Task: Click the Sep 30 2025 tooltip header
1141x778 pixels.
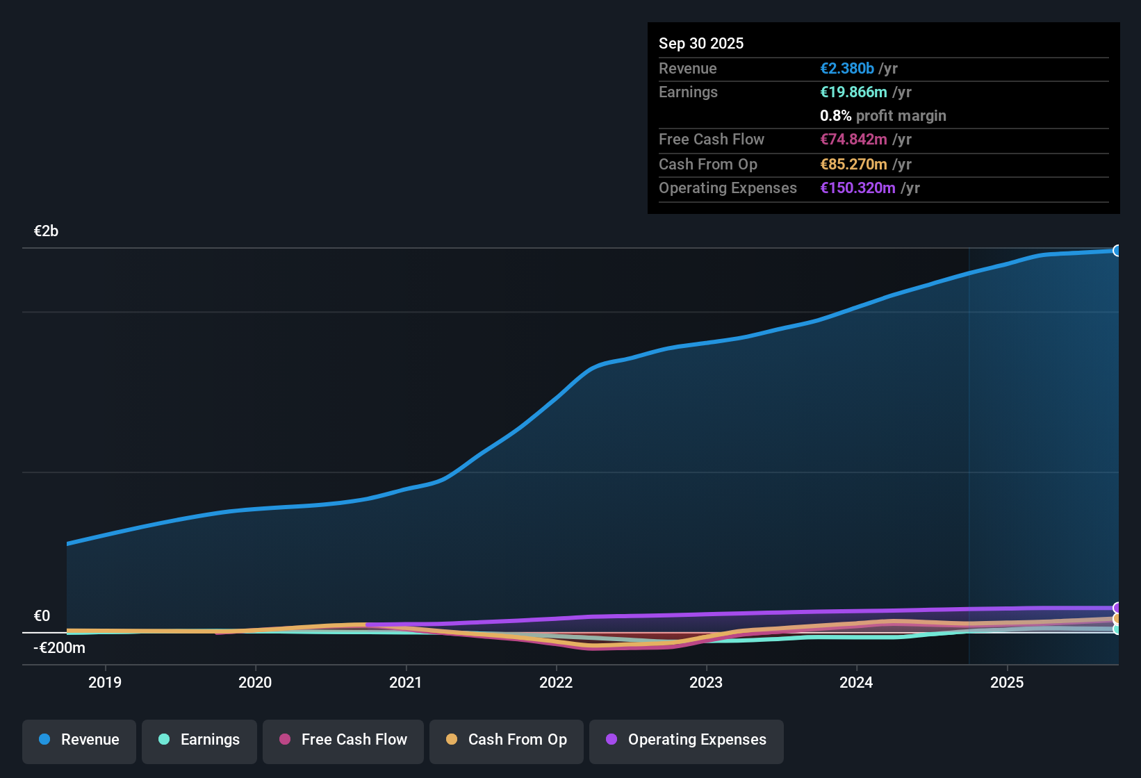Action: point(701,43)
